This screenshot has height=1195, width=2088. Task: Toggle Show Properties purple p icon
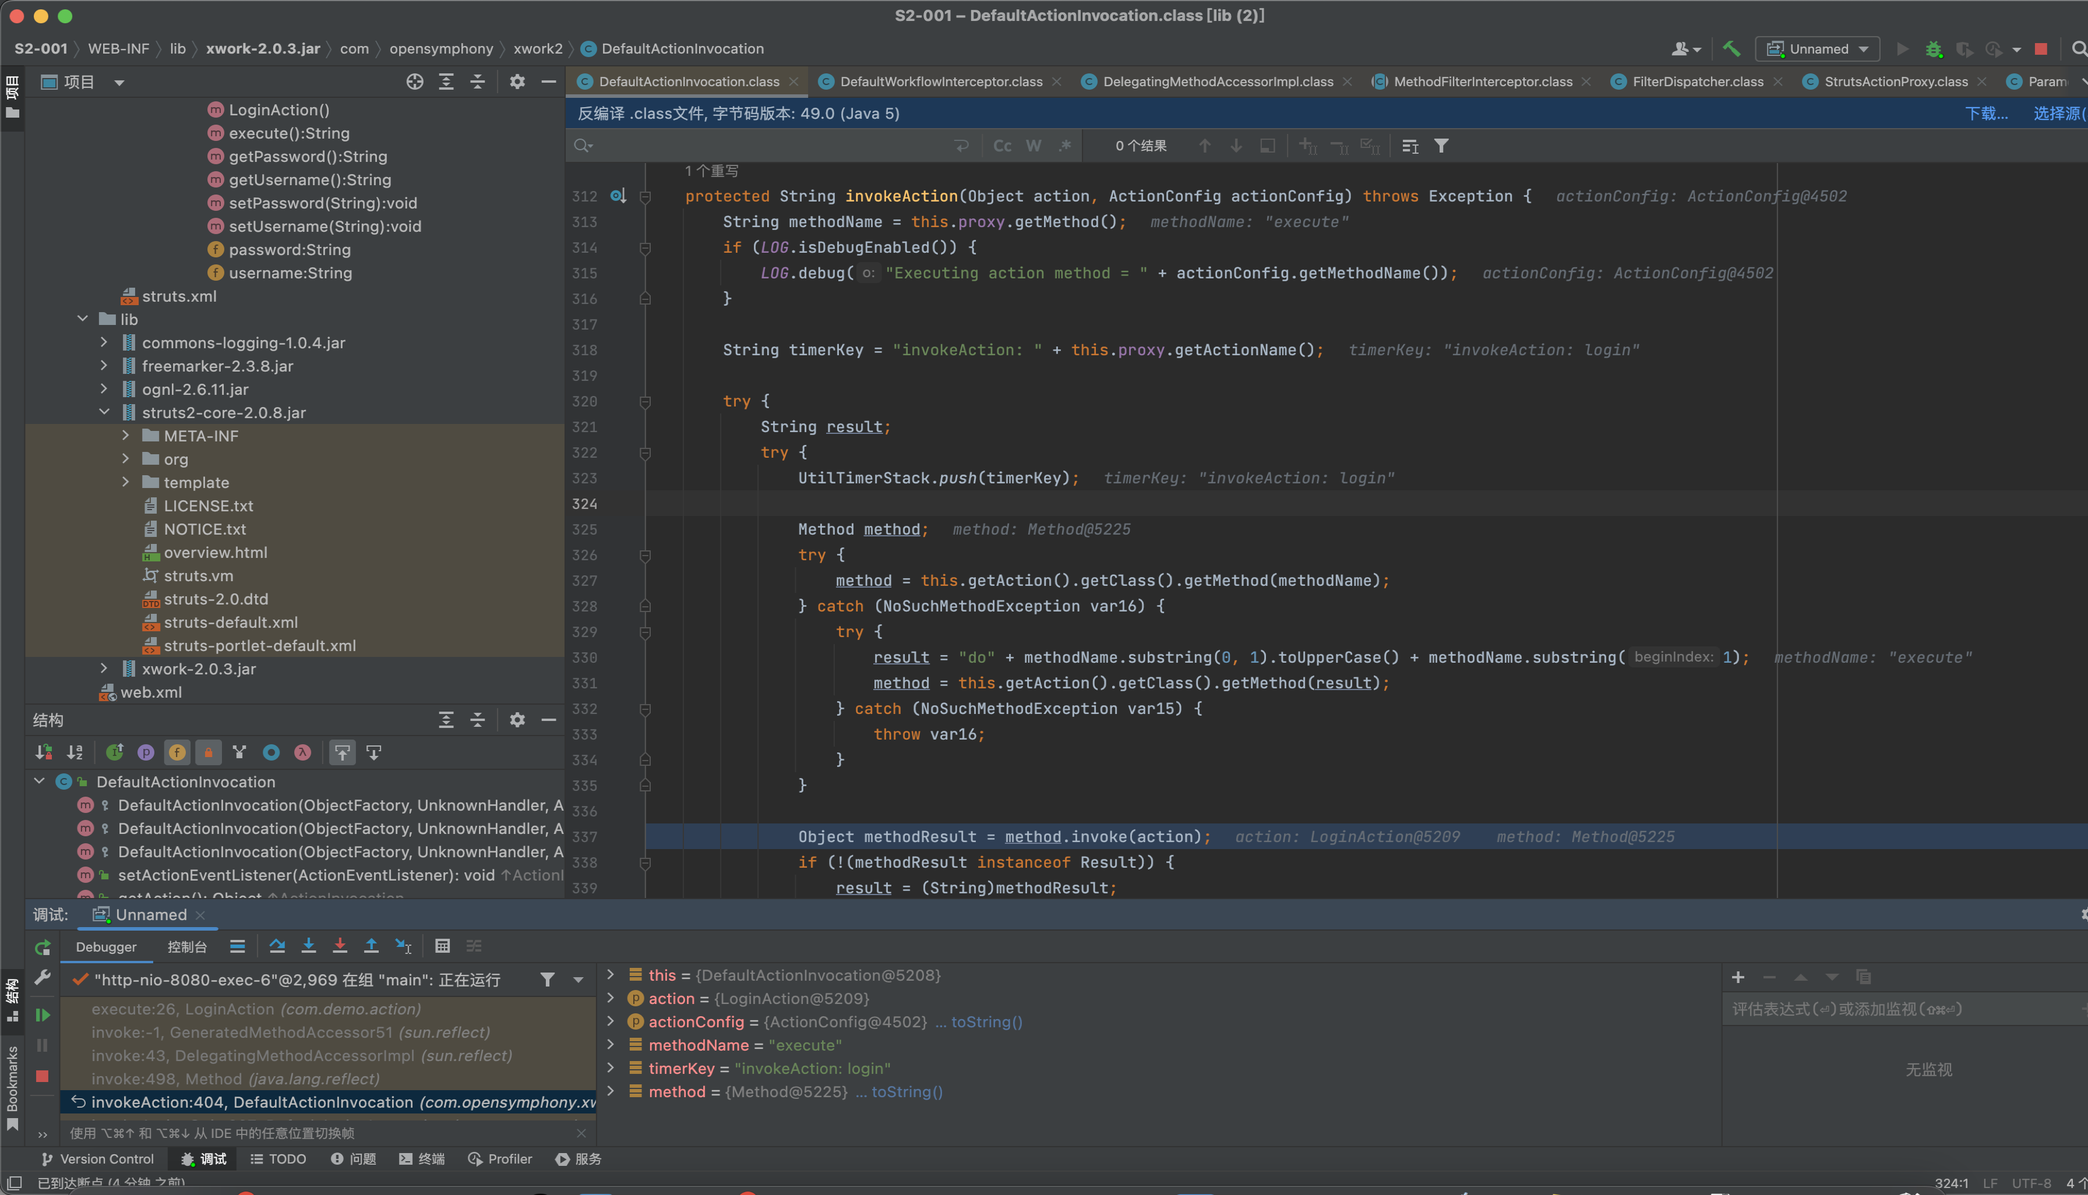145,752
